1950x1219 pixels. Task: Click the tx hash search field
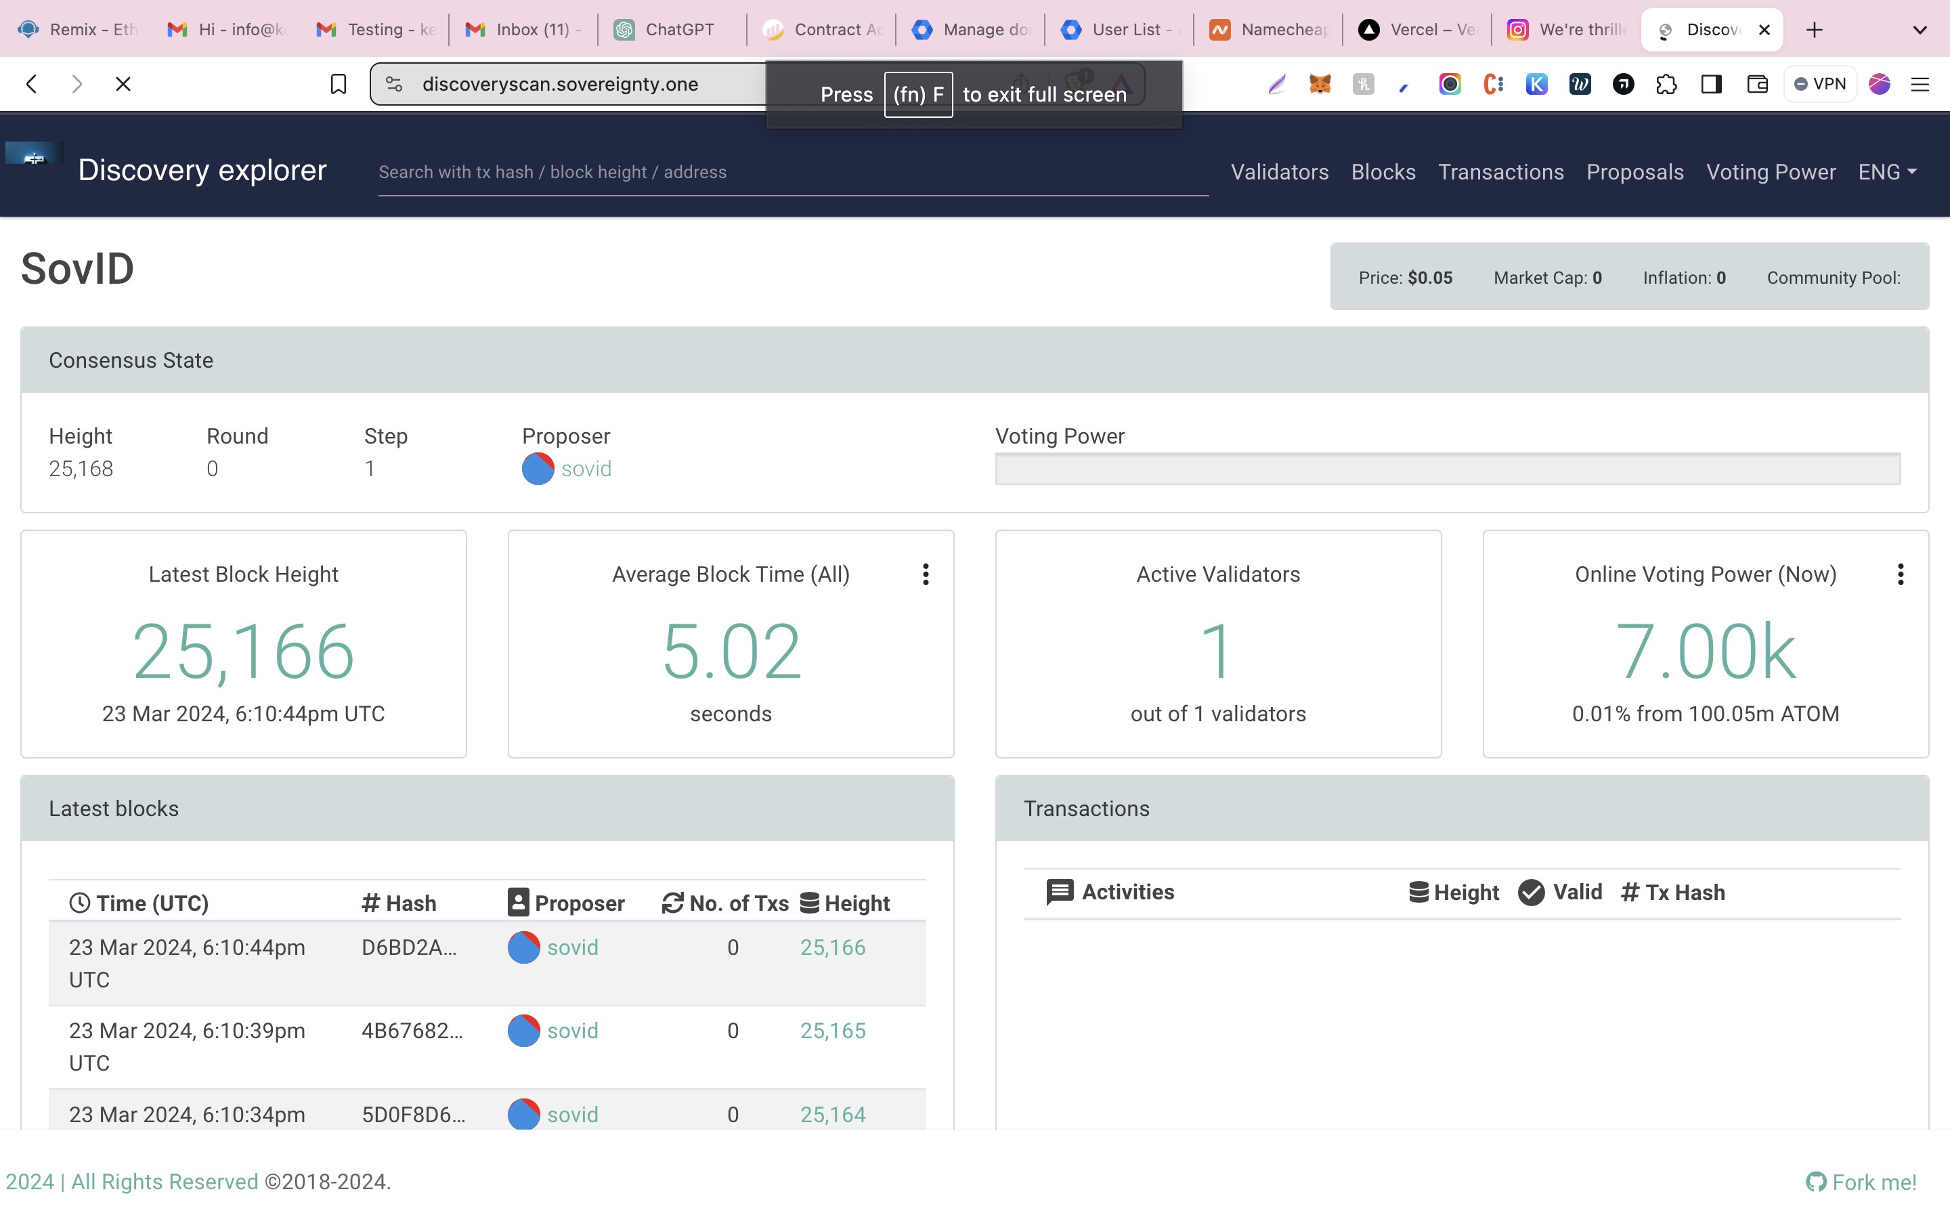pos(792,172)
